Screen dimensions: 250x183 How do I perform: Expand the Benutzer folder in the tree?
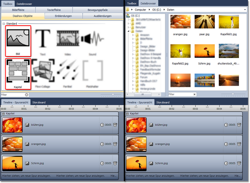point(129,27)
